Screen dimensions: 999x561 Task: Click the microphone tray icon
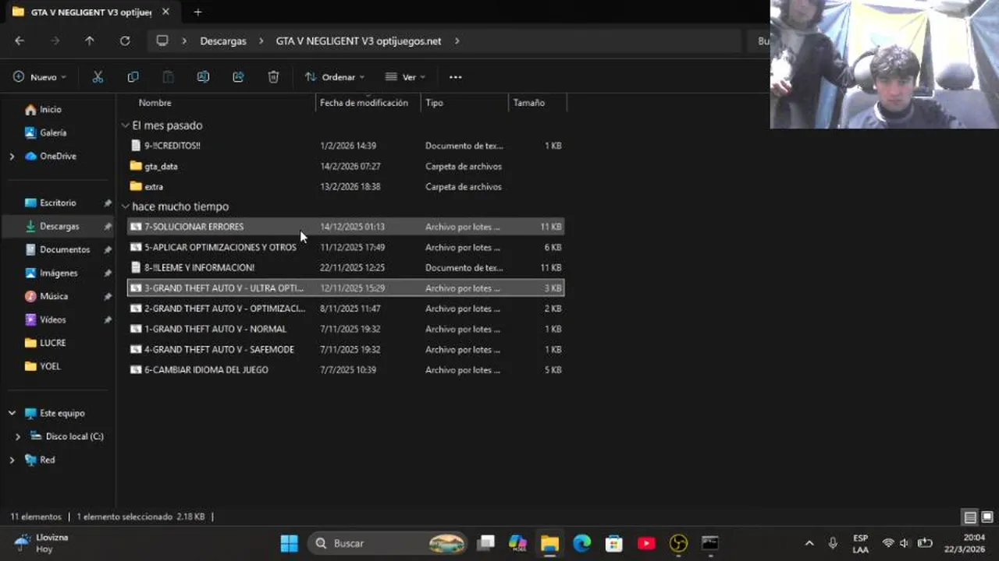point(833,543)
